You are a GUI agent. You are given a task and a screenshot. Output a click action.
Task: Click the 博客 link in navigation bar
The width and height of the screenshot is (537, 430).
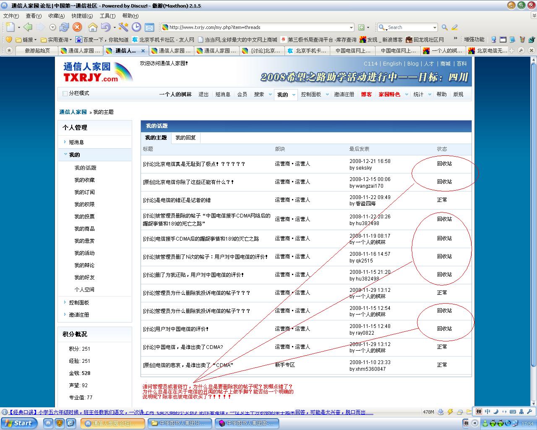click(366, 94)
